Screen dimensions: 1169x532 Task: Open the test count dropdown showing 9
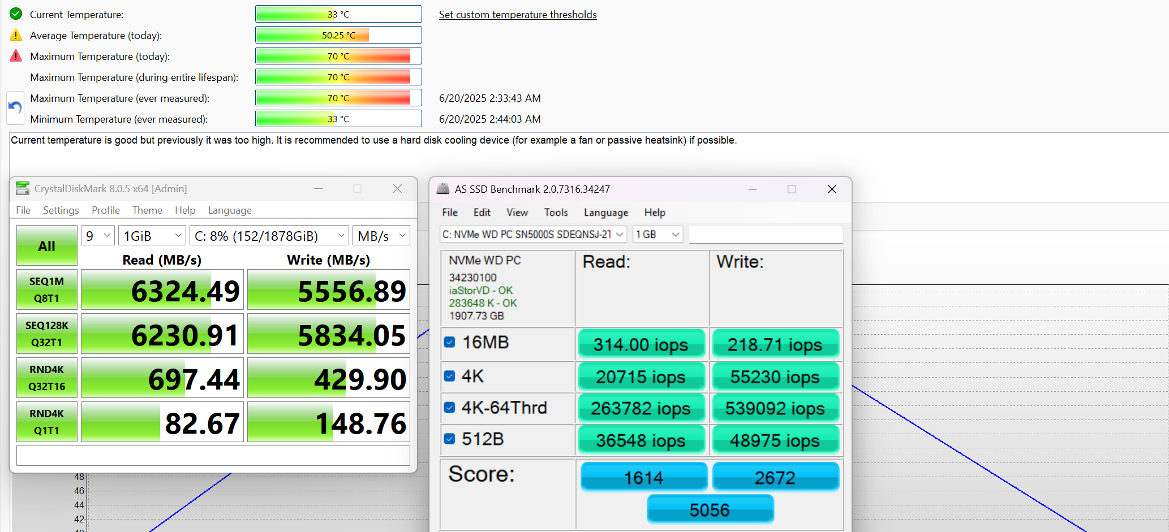coord(98,236)
